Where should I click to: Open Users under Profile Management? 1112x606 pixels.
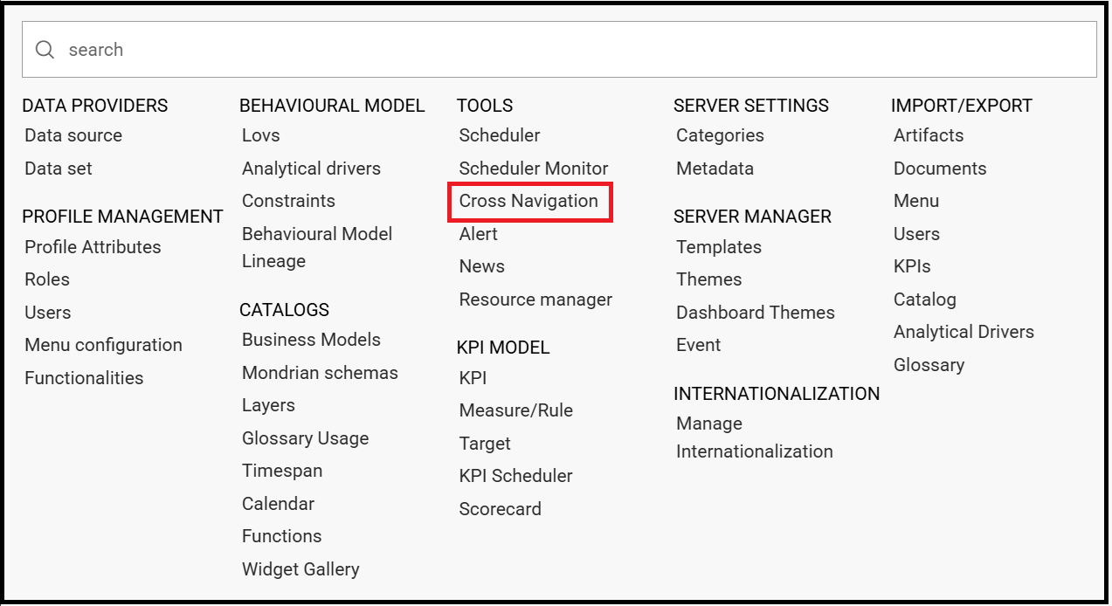pos(48,313)
